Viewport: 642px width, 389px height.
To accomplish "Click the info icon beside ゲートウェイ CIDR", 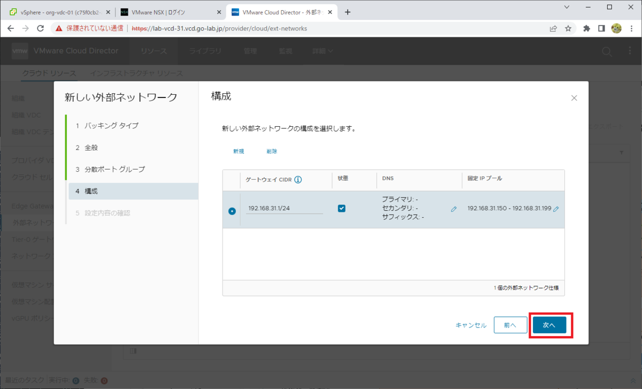I will [x=298, y=180].
